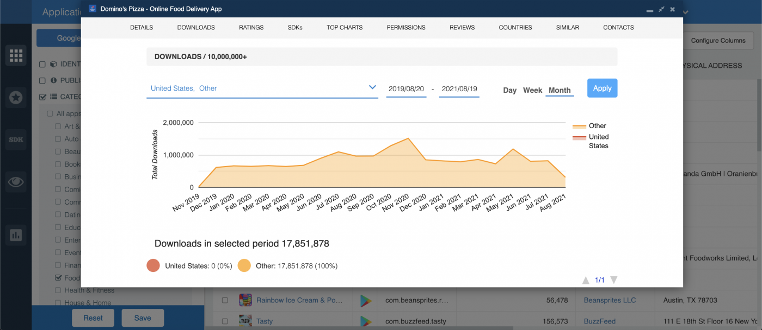This screenshot has height=330, width=762.
Task: Click the Tasty app thumbnail
Action: (x=245, y=321)
